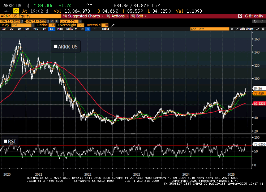The image size is (266, 192).
Task: Open start date calendar picker
Action: pos(22,21)
